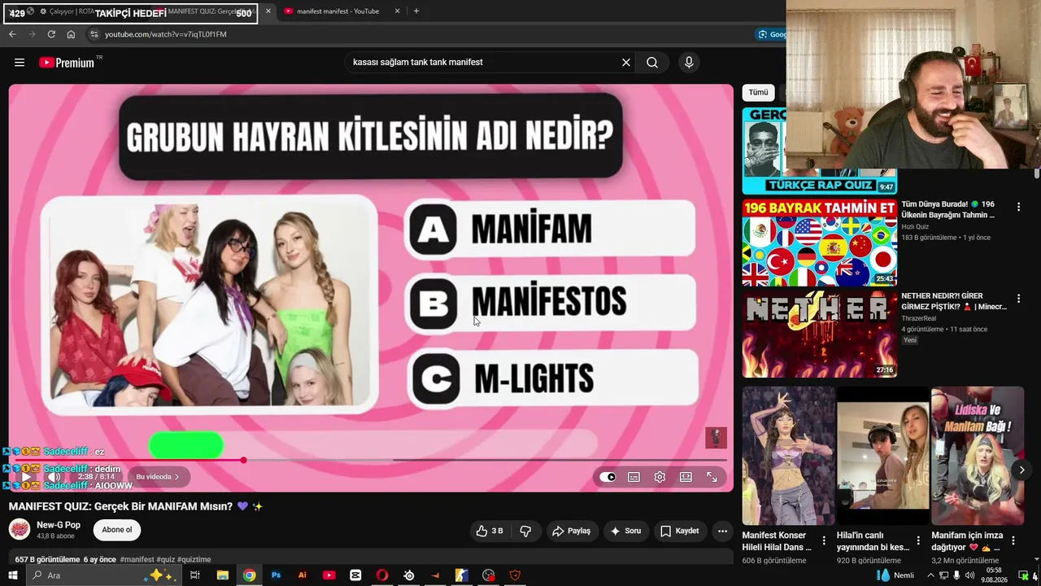This screenshot has width=1041, height=586.
Task: Open Opera browser from taskbar
Action: [x=382, y=575]
